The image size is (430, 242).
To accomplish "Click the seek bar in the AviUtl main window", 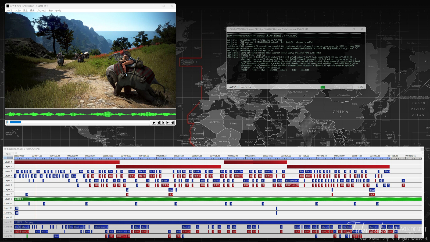I will point(78,122).
